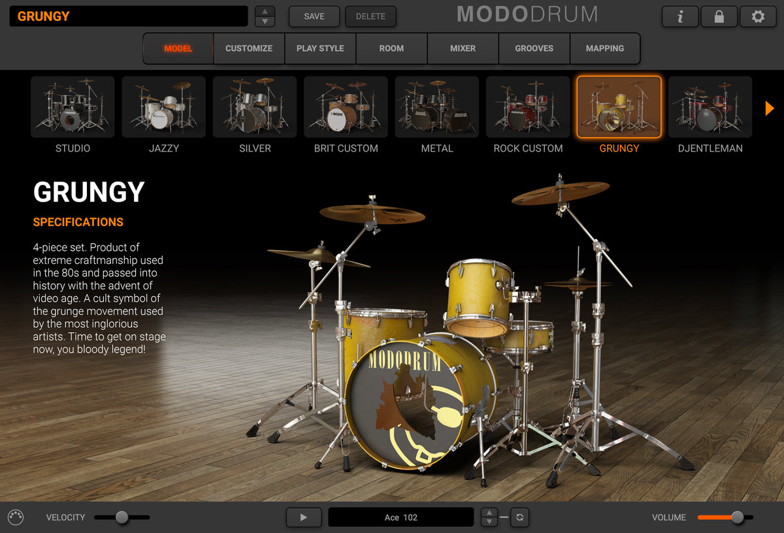The image size is (784, 533).
Task: Click the DELETE button
Action: [370, 16]
